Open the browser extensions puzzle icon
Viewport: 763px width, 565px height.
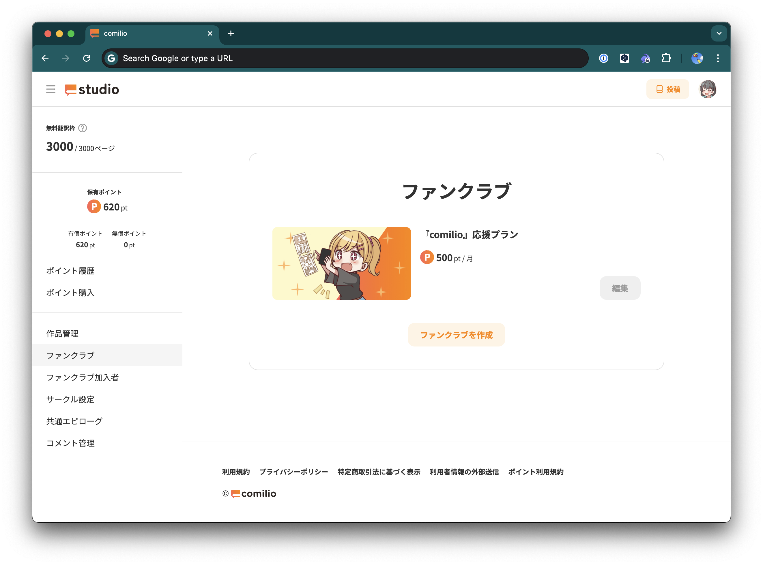(666, 58)
